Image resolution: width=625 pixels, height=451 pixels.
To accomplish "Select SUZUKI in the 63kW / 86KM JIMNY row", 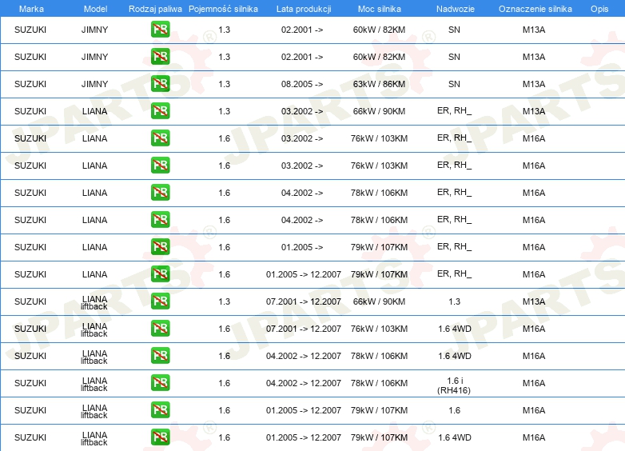I will click(x=30, y=84).
